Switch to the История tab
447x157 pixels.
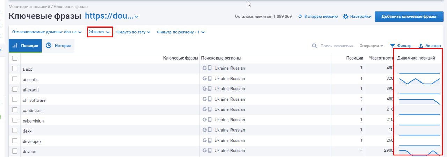(59, 46)
